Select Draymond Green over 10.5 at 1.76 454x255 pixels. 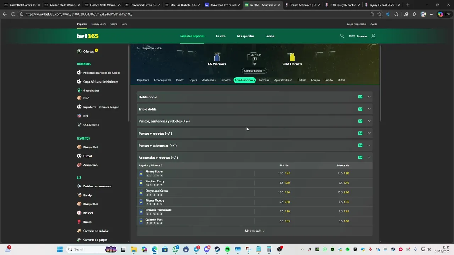coord(284,192)
